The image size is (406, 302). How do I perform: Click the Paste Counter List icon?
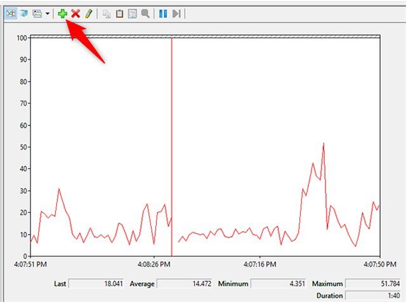[x=119, y=13]
